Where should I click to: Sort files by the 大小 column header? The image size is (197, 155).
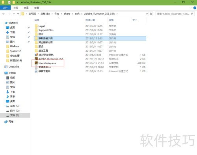coord(135,20)
